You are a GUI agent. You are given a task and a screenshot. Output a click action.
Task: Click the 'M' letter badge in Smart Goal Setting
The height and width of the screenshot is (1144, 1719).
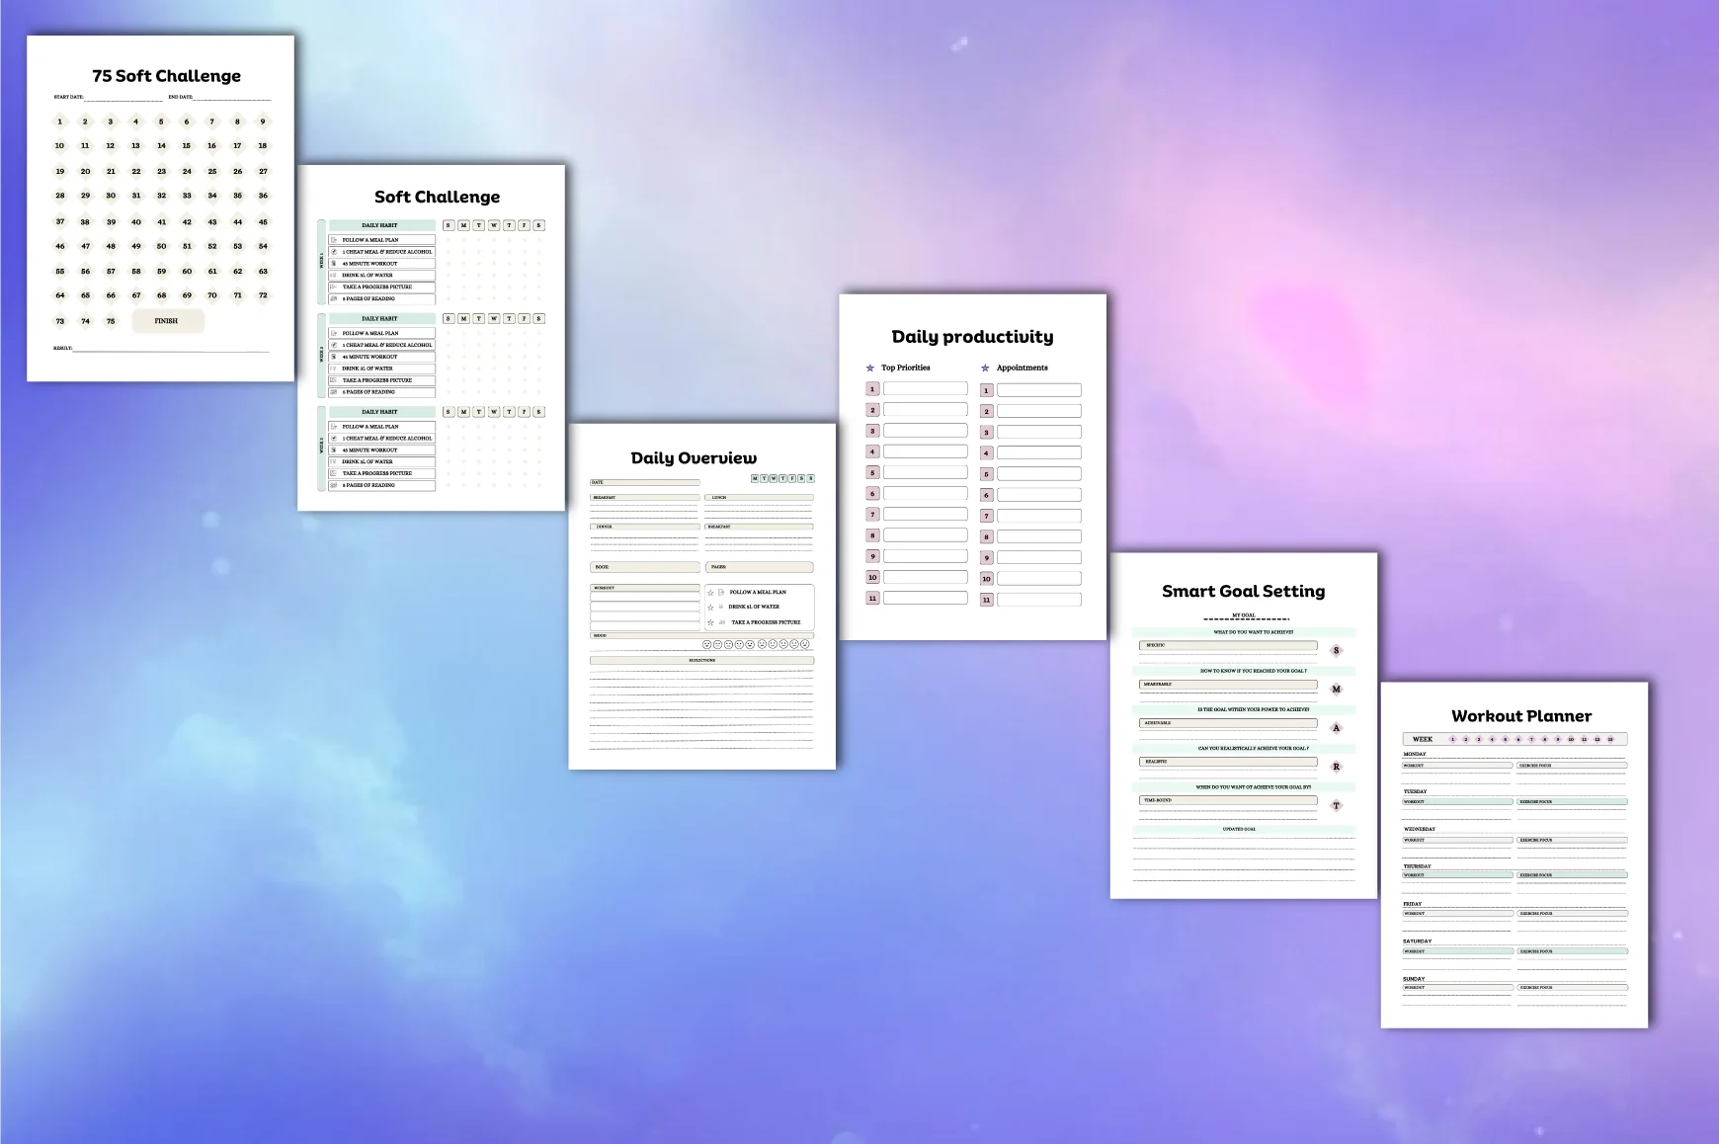(x=1337, y=690)
